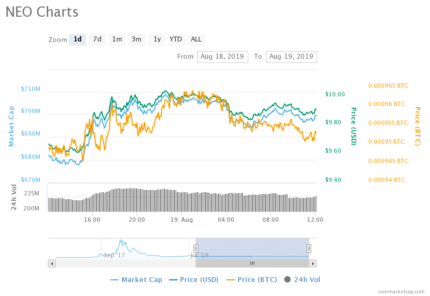Click the $9.80 price label

(333, 123)
